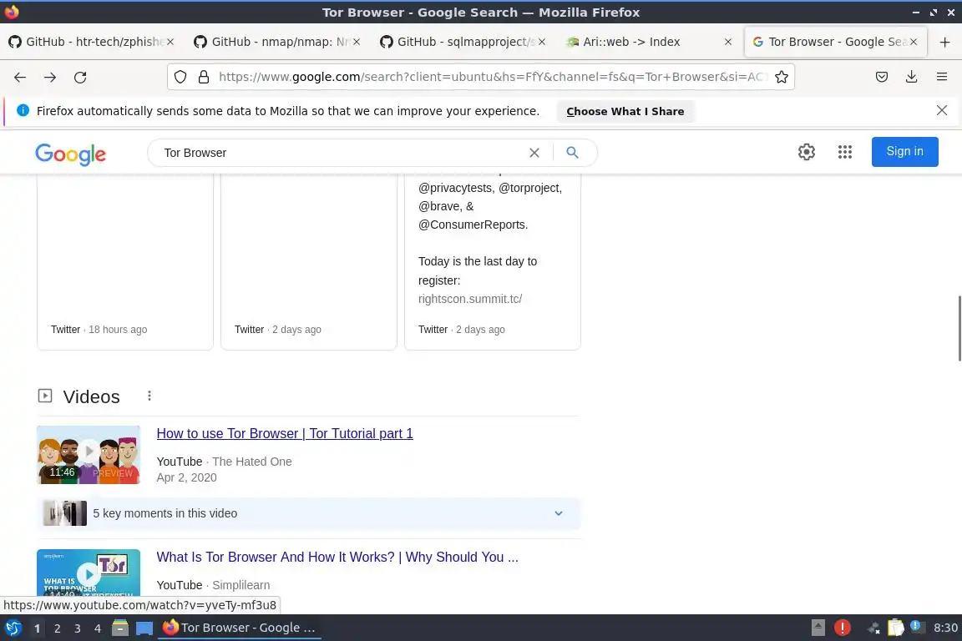This screenshot has height=641, width=962.
Task: Open the clipboard tray icon
Action: [x=896, y=628]
